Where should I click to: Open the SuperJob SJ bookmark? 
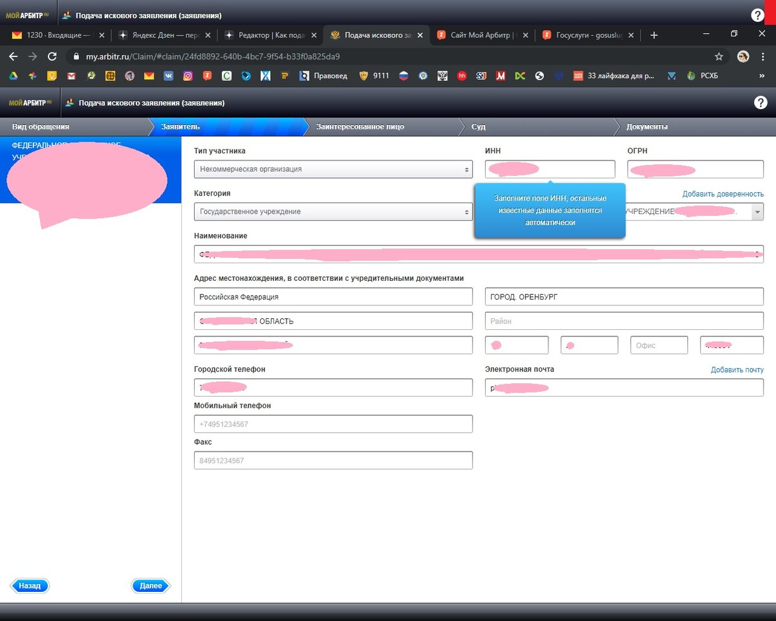click(481, 76)
